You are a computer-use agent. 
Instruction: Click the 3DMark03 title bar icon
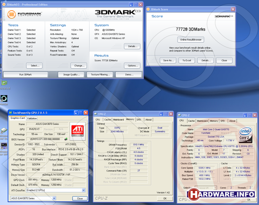pyautogui.click(x=4, y=4)
